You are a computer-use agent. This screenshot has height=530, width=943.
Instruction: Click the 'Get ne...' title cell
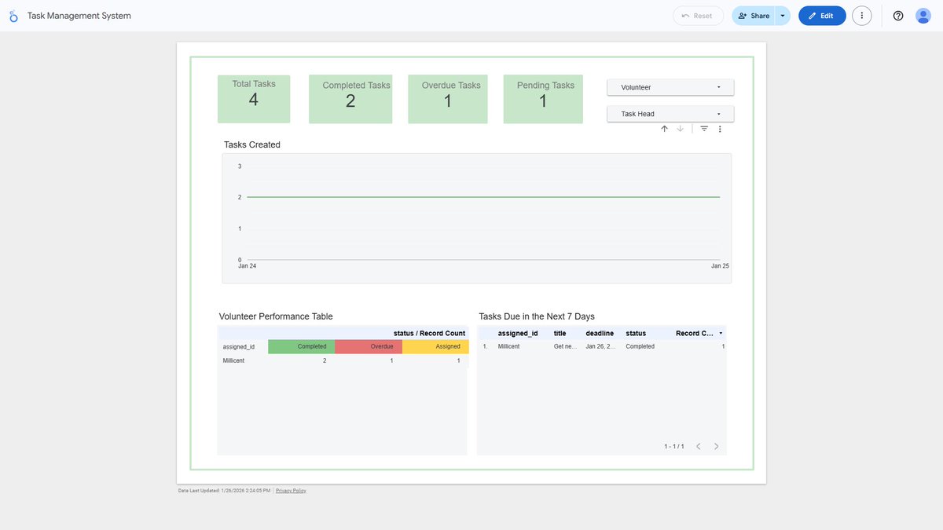coord(566,346)
